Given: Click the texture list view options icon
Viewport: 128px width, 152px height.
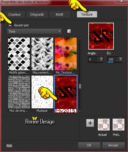Looking at the screenshot, I should point(69,31).
